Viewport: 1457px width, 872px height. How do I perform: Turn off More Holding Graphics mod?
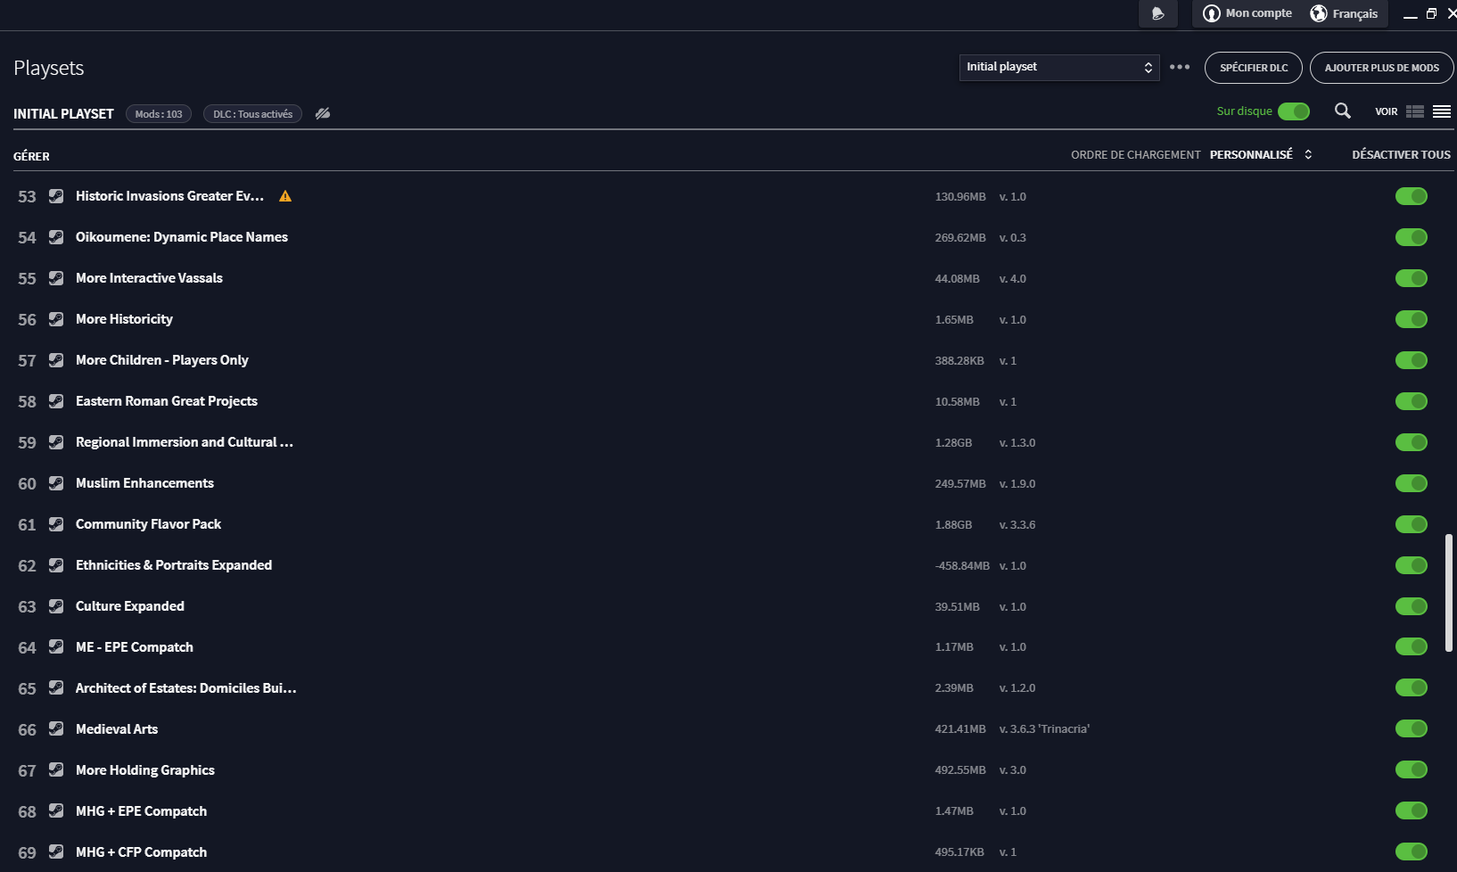[1412, 769]
